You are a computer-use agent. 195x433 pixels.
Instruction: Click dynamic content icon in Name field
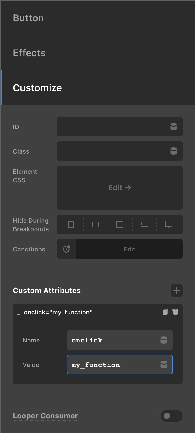click(x=164, y=340)
